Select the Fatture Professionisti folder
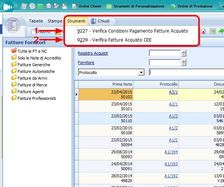The image size is (224, 187). tap(36, 98)
